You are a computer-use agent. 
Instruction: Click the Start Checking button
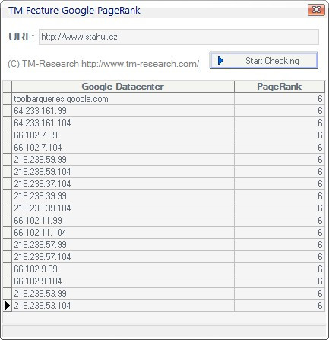coord(264,61)
